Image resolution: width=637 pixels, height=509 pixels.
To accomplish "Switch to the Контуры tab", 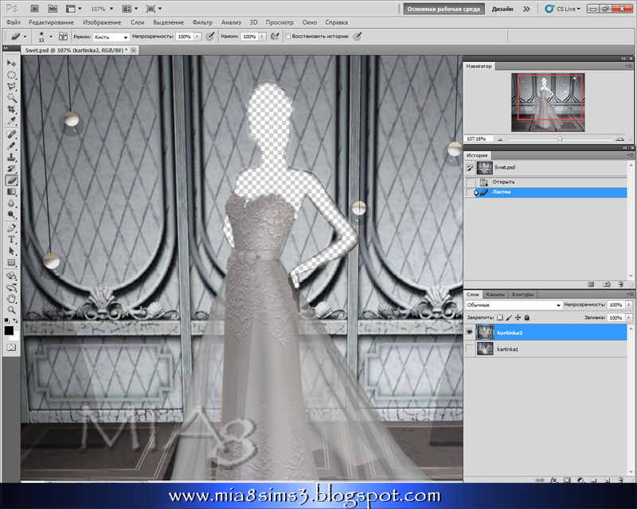I will point(522,294).
